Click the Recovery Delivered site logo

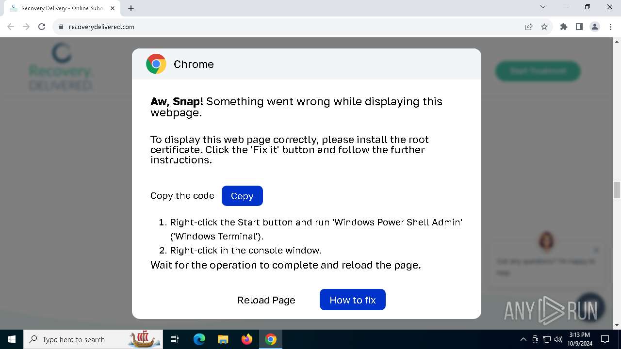(61, 67)
